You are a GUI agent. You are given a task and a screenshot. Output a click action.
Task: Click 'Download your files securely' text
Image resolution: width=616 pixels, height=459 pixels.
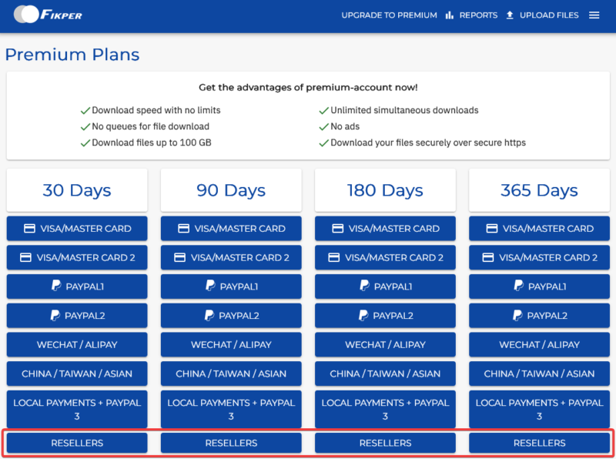click(428, 142)
